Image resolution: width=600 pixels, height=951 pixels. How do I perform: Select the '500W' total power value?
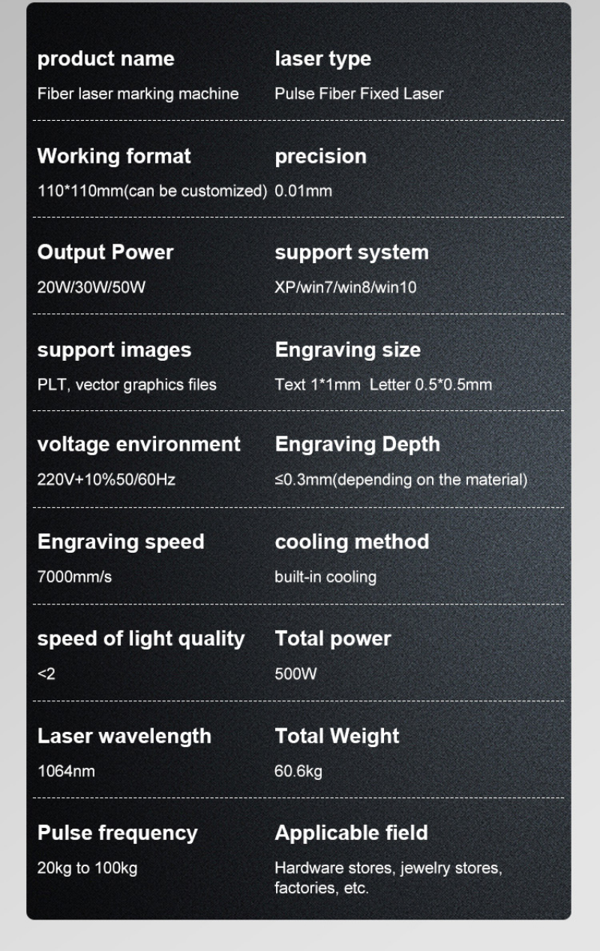(x=295, y=673)
